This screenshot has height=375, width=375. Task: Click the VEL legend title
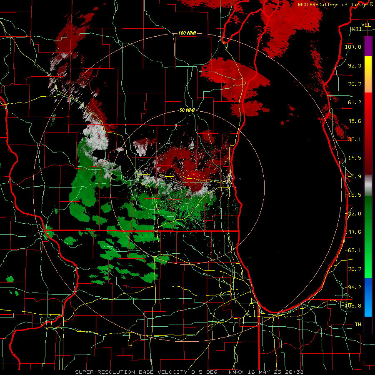[366, 25]
